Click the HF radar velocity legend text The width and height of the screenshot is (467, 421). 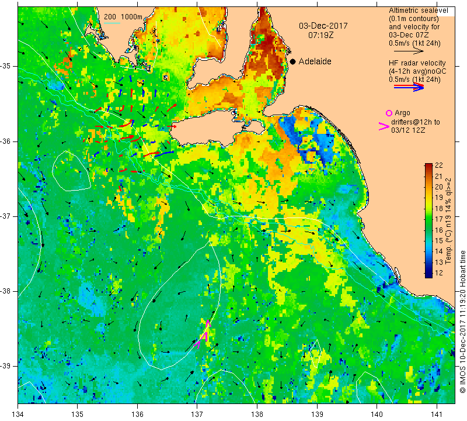(417, 63)
